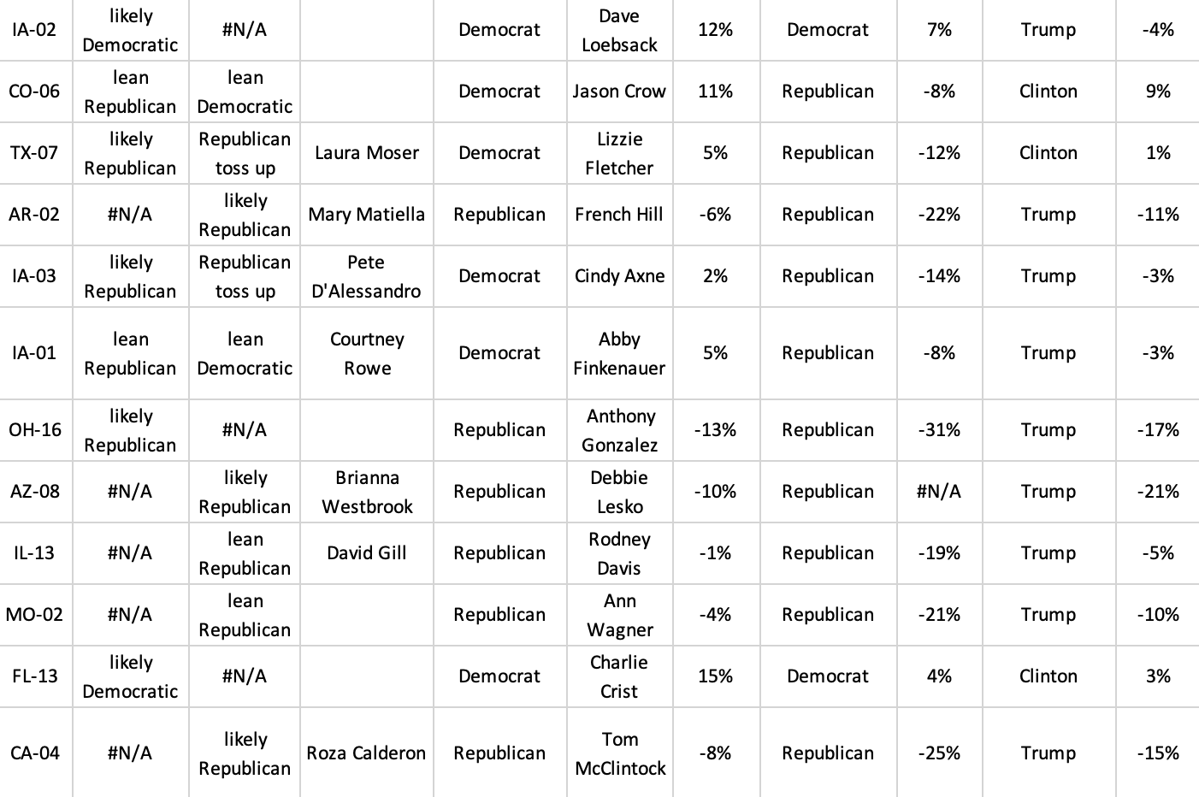The width and height of the screenshot is (1199, 797).
Task: Click the French Hill cell
Action: (x=619, y=215)
